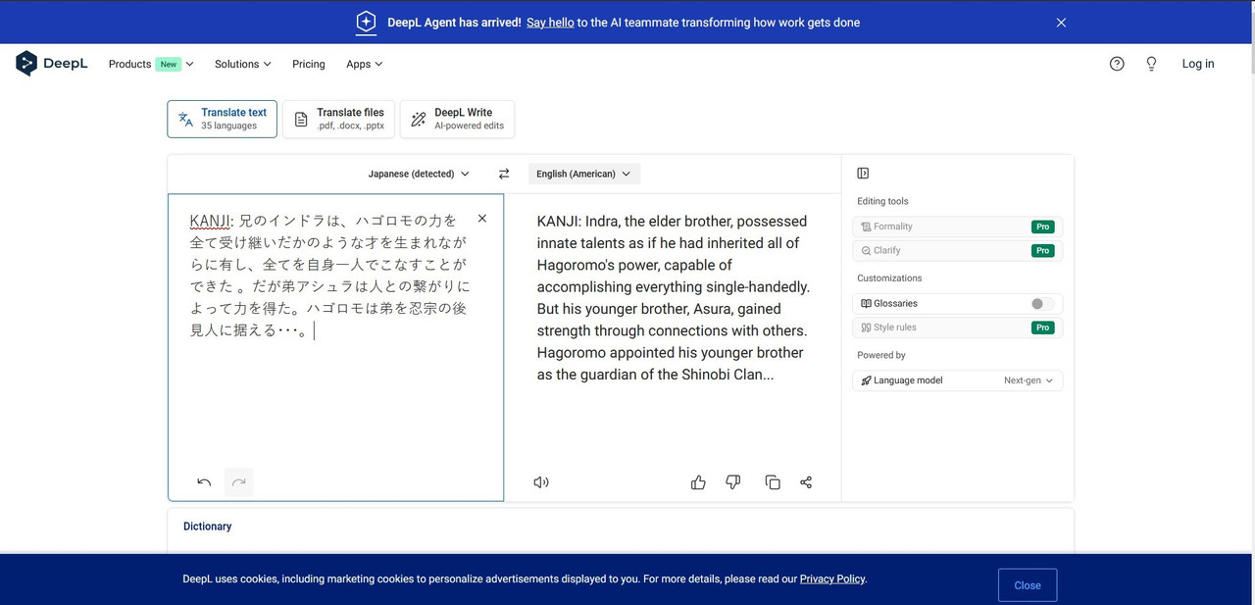The width and height of the screenshot is (1255, 605).
Task: Expand the Apps menu
Action: (365, 64)
